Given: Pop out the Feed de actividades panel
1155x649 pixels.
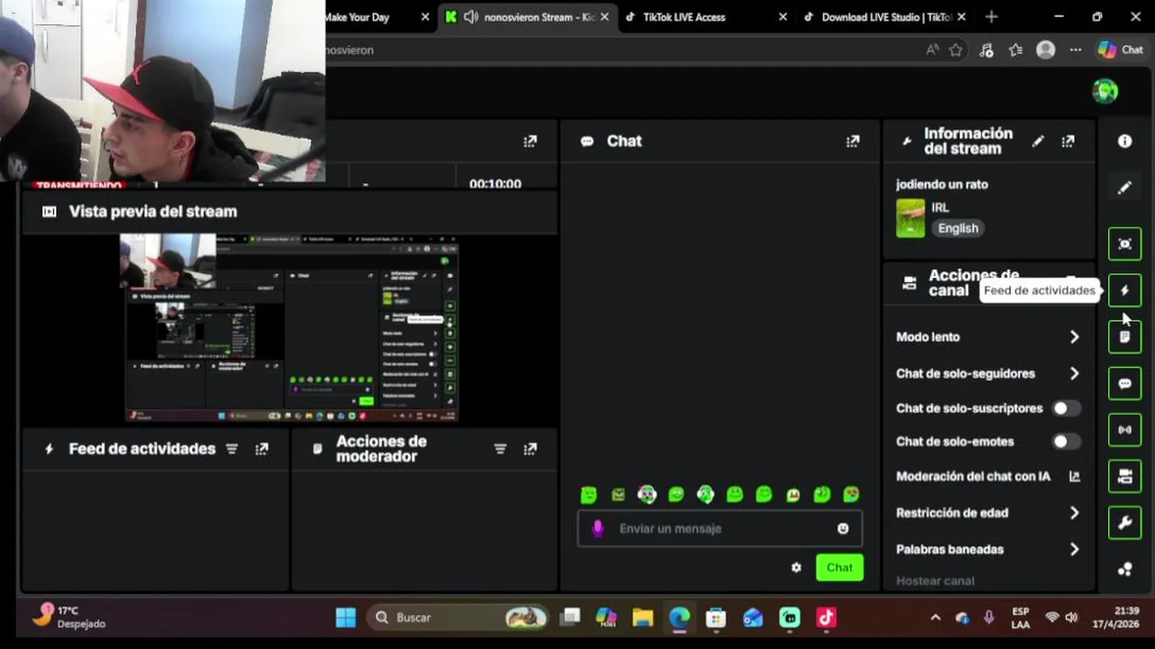Looking at the screenshot, I should [x=262, y=449].
